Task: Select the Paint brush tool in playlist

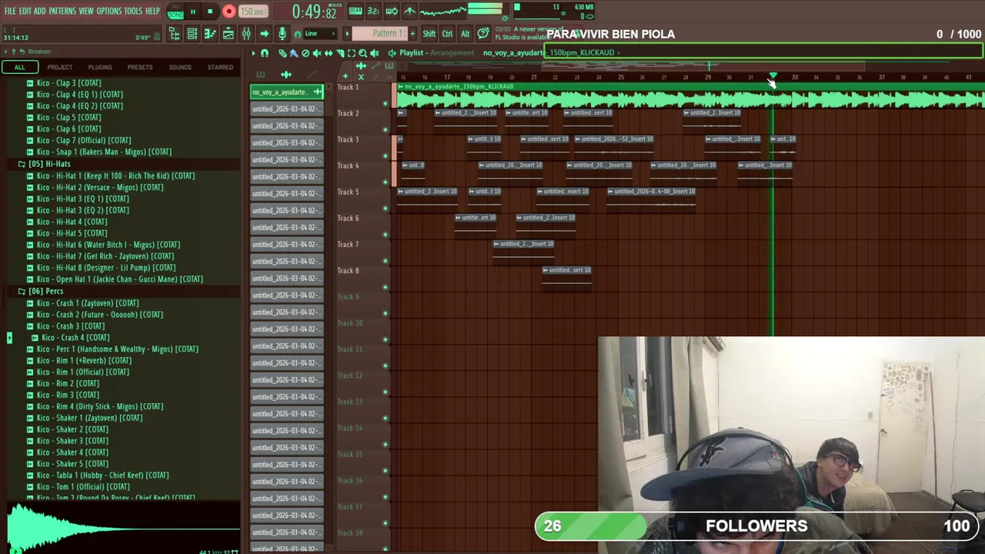Action: click(294, 53)
